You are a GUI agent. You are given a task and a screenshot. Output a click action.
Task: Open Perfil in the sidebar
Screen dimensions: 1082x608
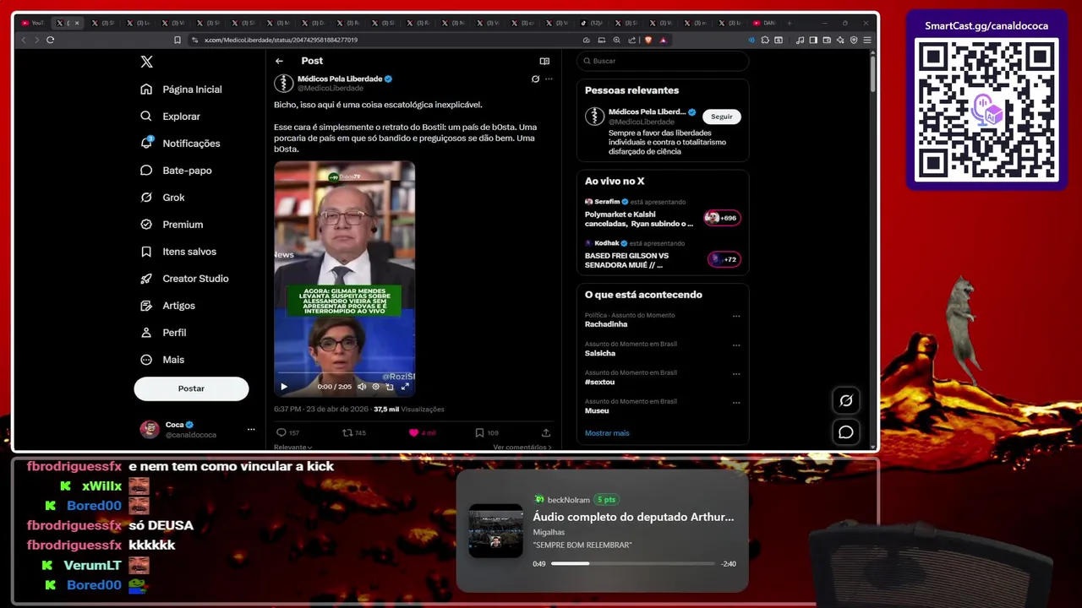pos(163,333)
